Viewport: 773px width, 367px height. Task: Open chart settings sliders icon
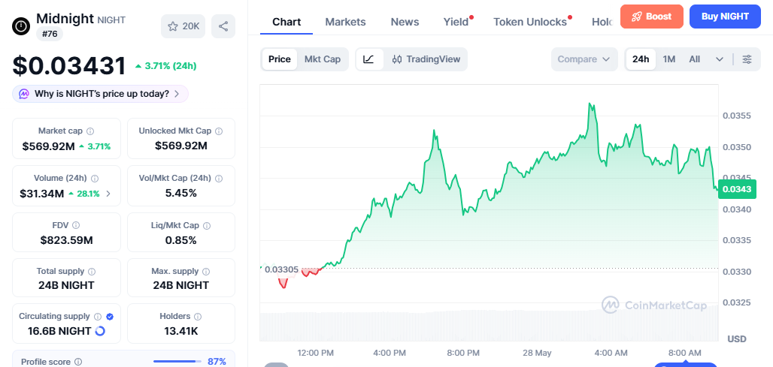pos(747,59)
